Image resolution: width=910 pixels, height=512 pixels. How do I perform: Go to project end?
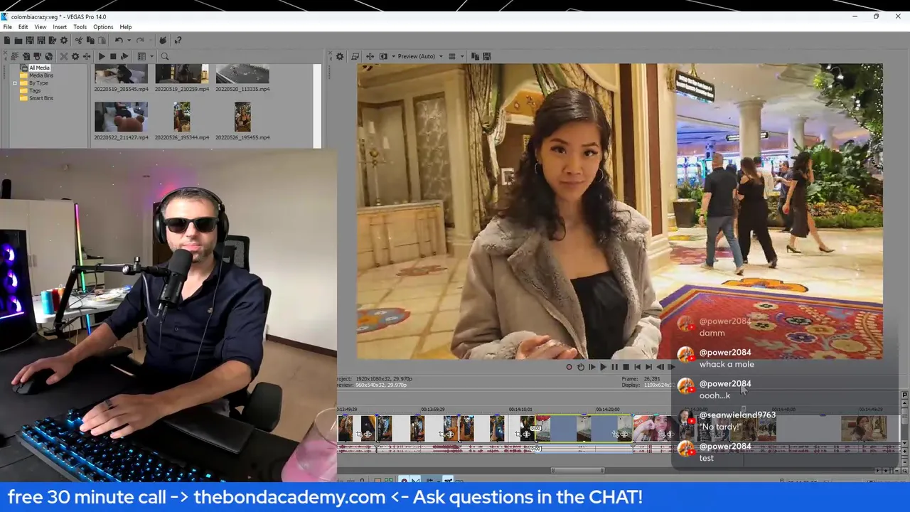(x=649, y=367)
